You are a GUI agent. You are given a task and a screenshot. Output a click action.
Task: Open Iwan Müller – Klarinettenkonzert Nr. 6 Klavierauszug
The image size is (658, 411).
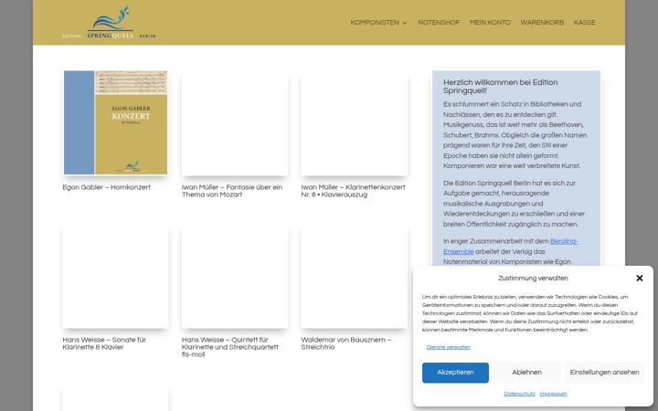[353, 191]
